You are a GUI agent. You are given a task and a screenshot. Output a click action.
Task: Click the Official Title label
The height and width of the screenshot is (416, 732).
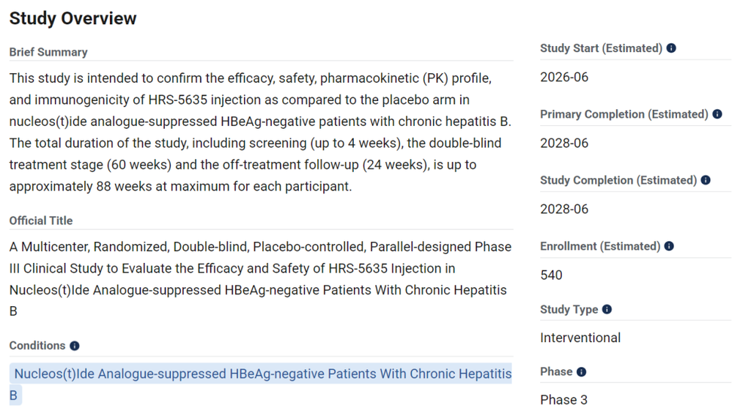pyautogui.click(x=41, y=220)
